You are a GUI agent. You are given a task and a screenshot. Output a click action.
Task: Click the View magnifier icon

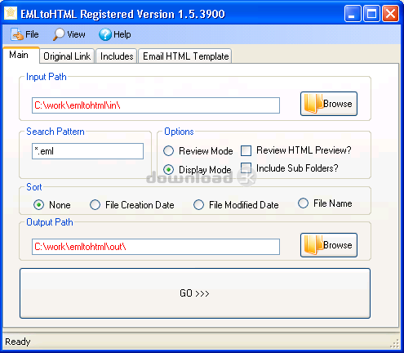59,34
